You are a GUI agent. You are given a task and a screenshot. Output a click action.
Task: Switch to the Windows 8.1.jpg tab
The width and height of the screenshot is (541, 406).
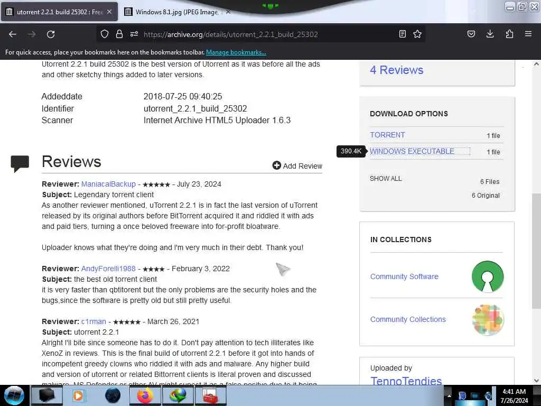176,12
